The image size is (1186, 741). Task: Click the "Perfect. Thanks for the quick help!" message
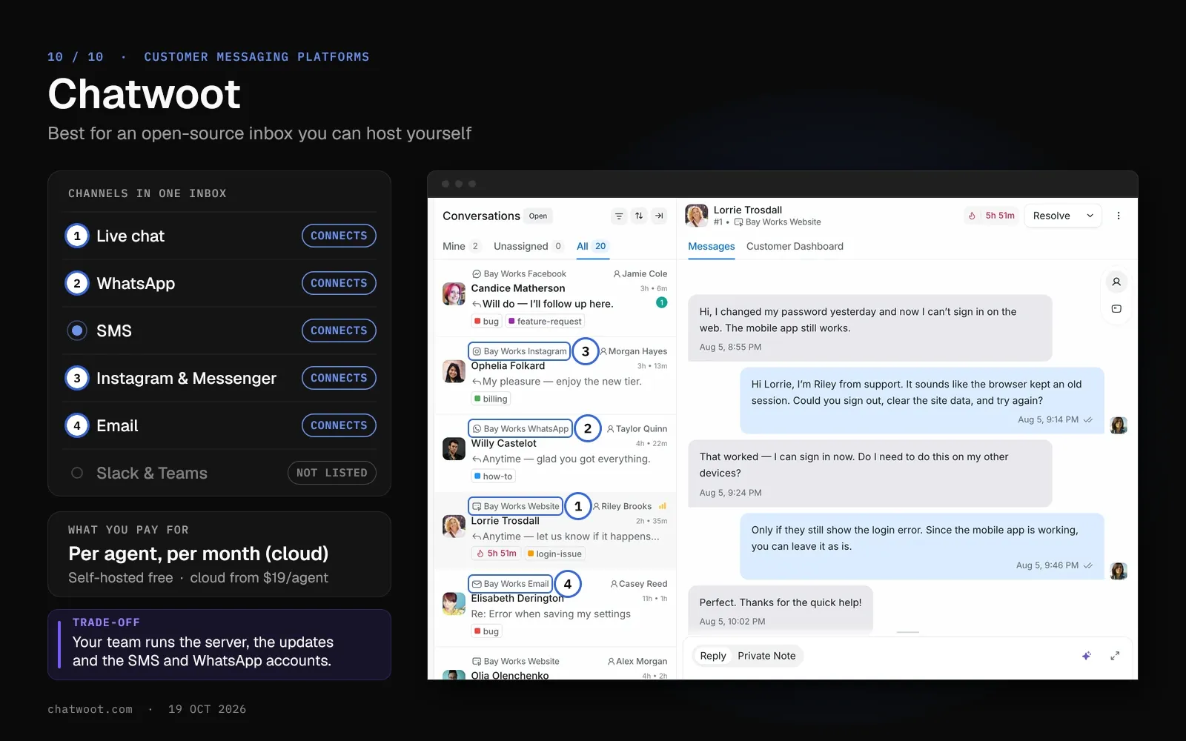pos(781,611)
